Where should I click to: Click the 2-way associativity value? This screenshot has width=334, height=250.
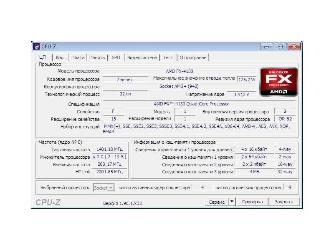tap(285, 157)
